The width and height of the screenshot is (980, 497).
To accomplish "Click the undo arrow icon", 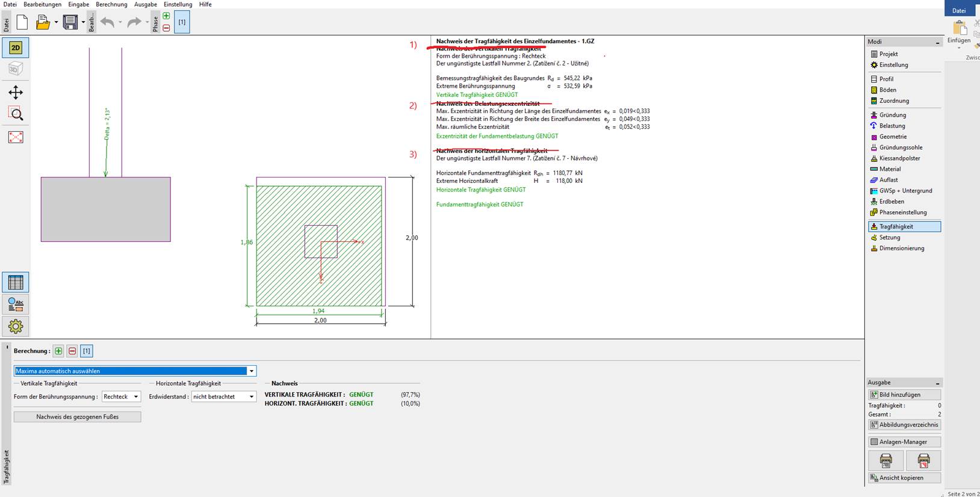I will pos(107,23).
